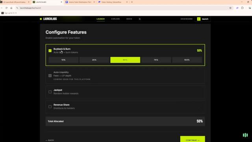Enable the Revenue Share checkbox
The image size is (252, 142).
[50, 106]
